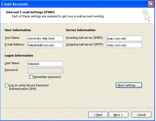The image size is (156, 121).
Task: Edit the incoming IMAP server field
Action: tap(124, 38)
